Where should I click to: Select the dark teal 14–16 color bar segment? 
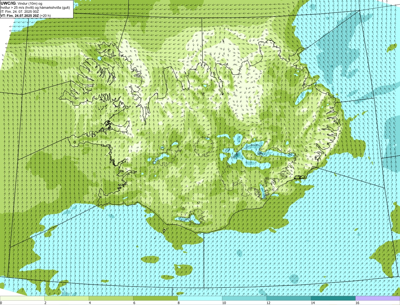click(333, 298)
